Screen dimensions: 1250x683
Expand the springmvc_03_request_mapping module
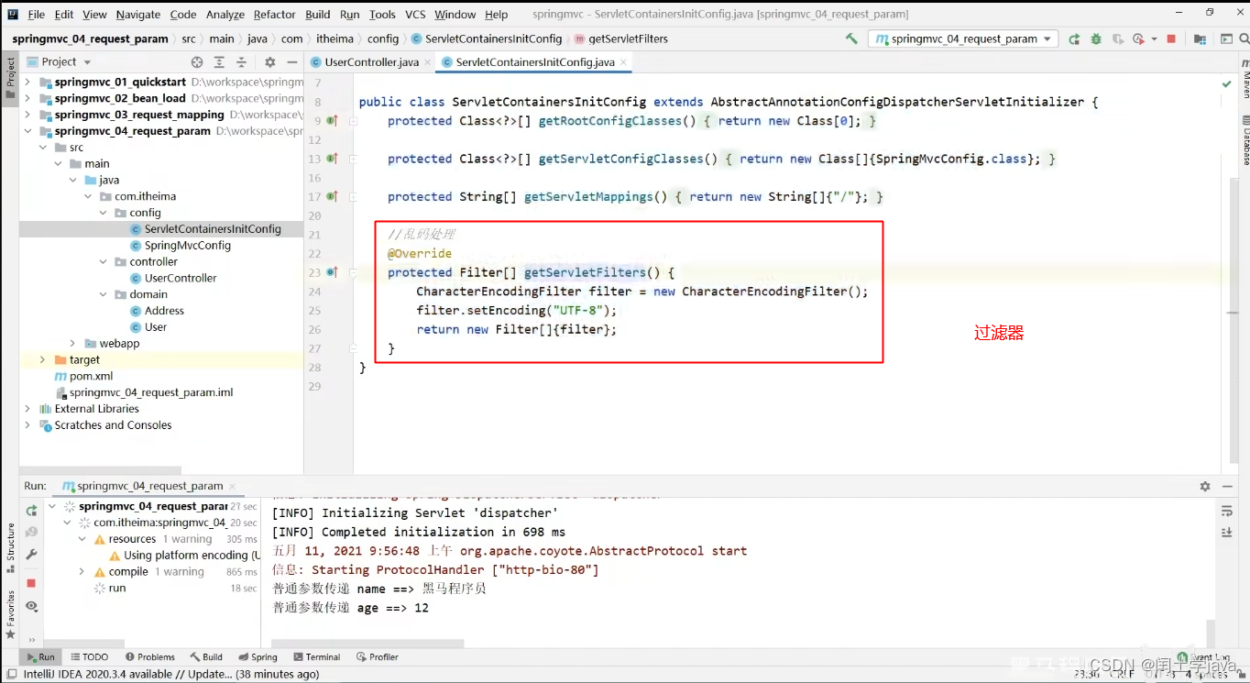[27, 115]
